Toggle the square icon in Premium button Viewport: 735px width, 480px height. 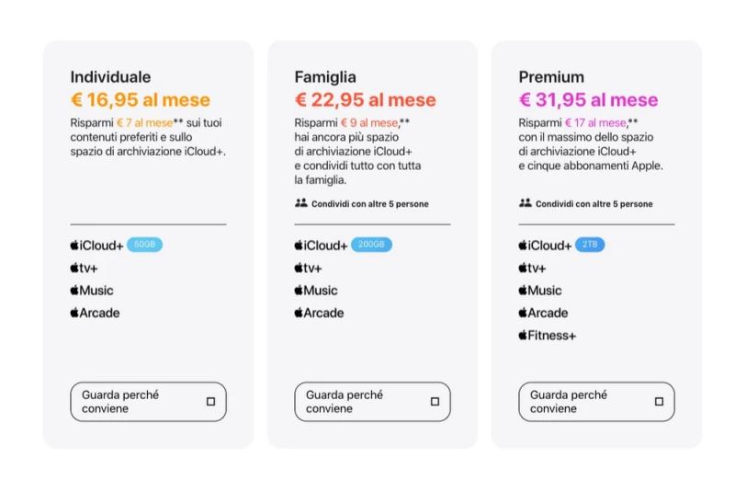[x=659, y=402]
